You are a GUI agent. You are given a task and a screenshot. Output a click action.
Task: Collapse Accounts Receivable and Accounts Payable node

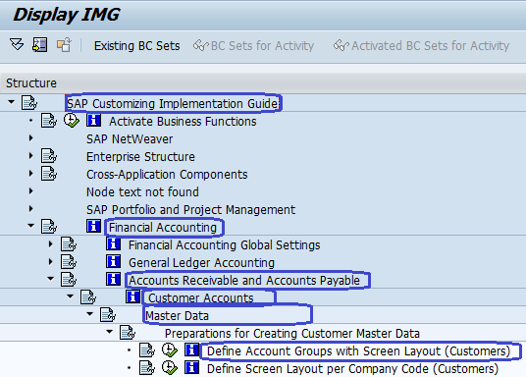[51, 278]
